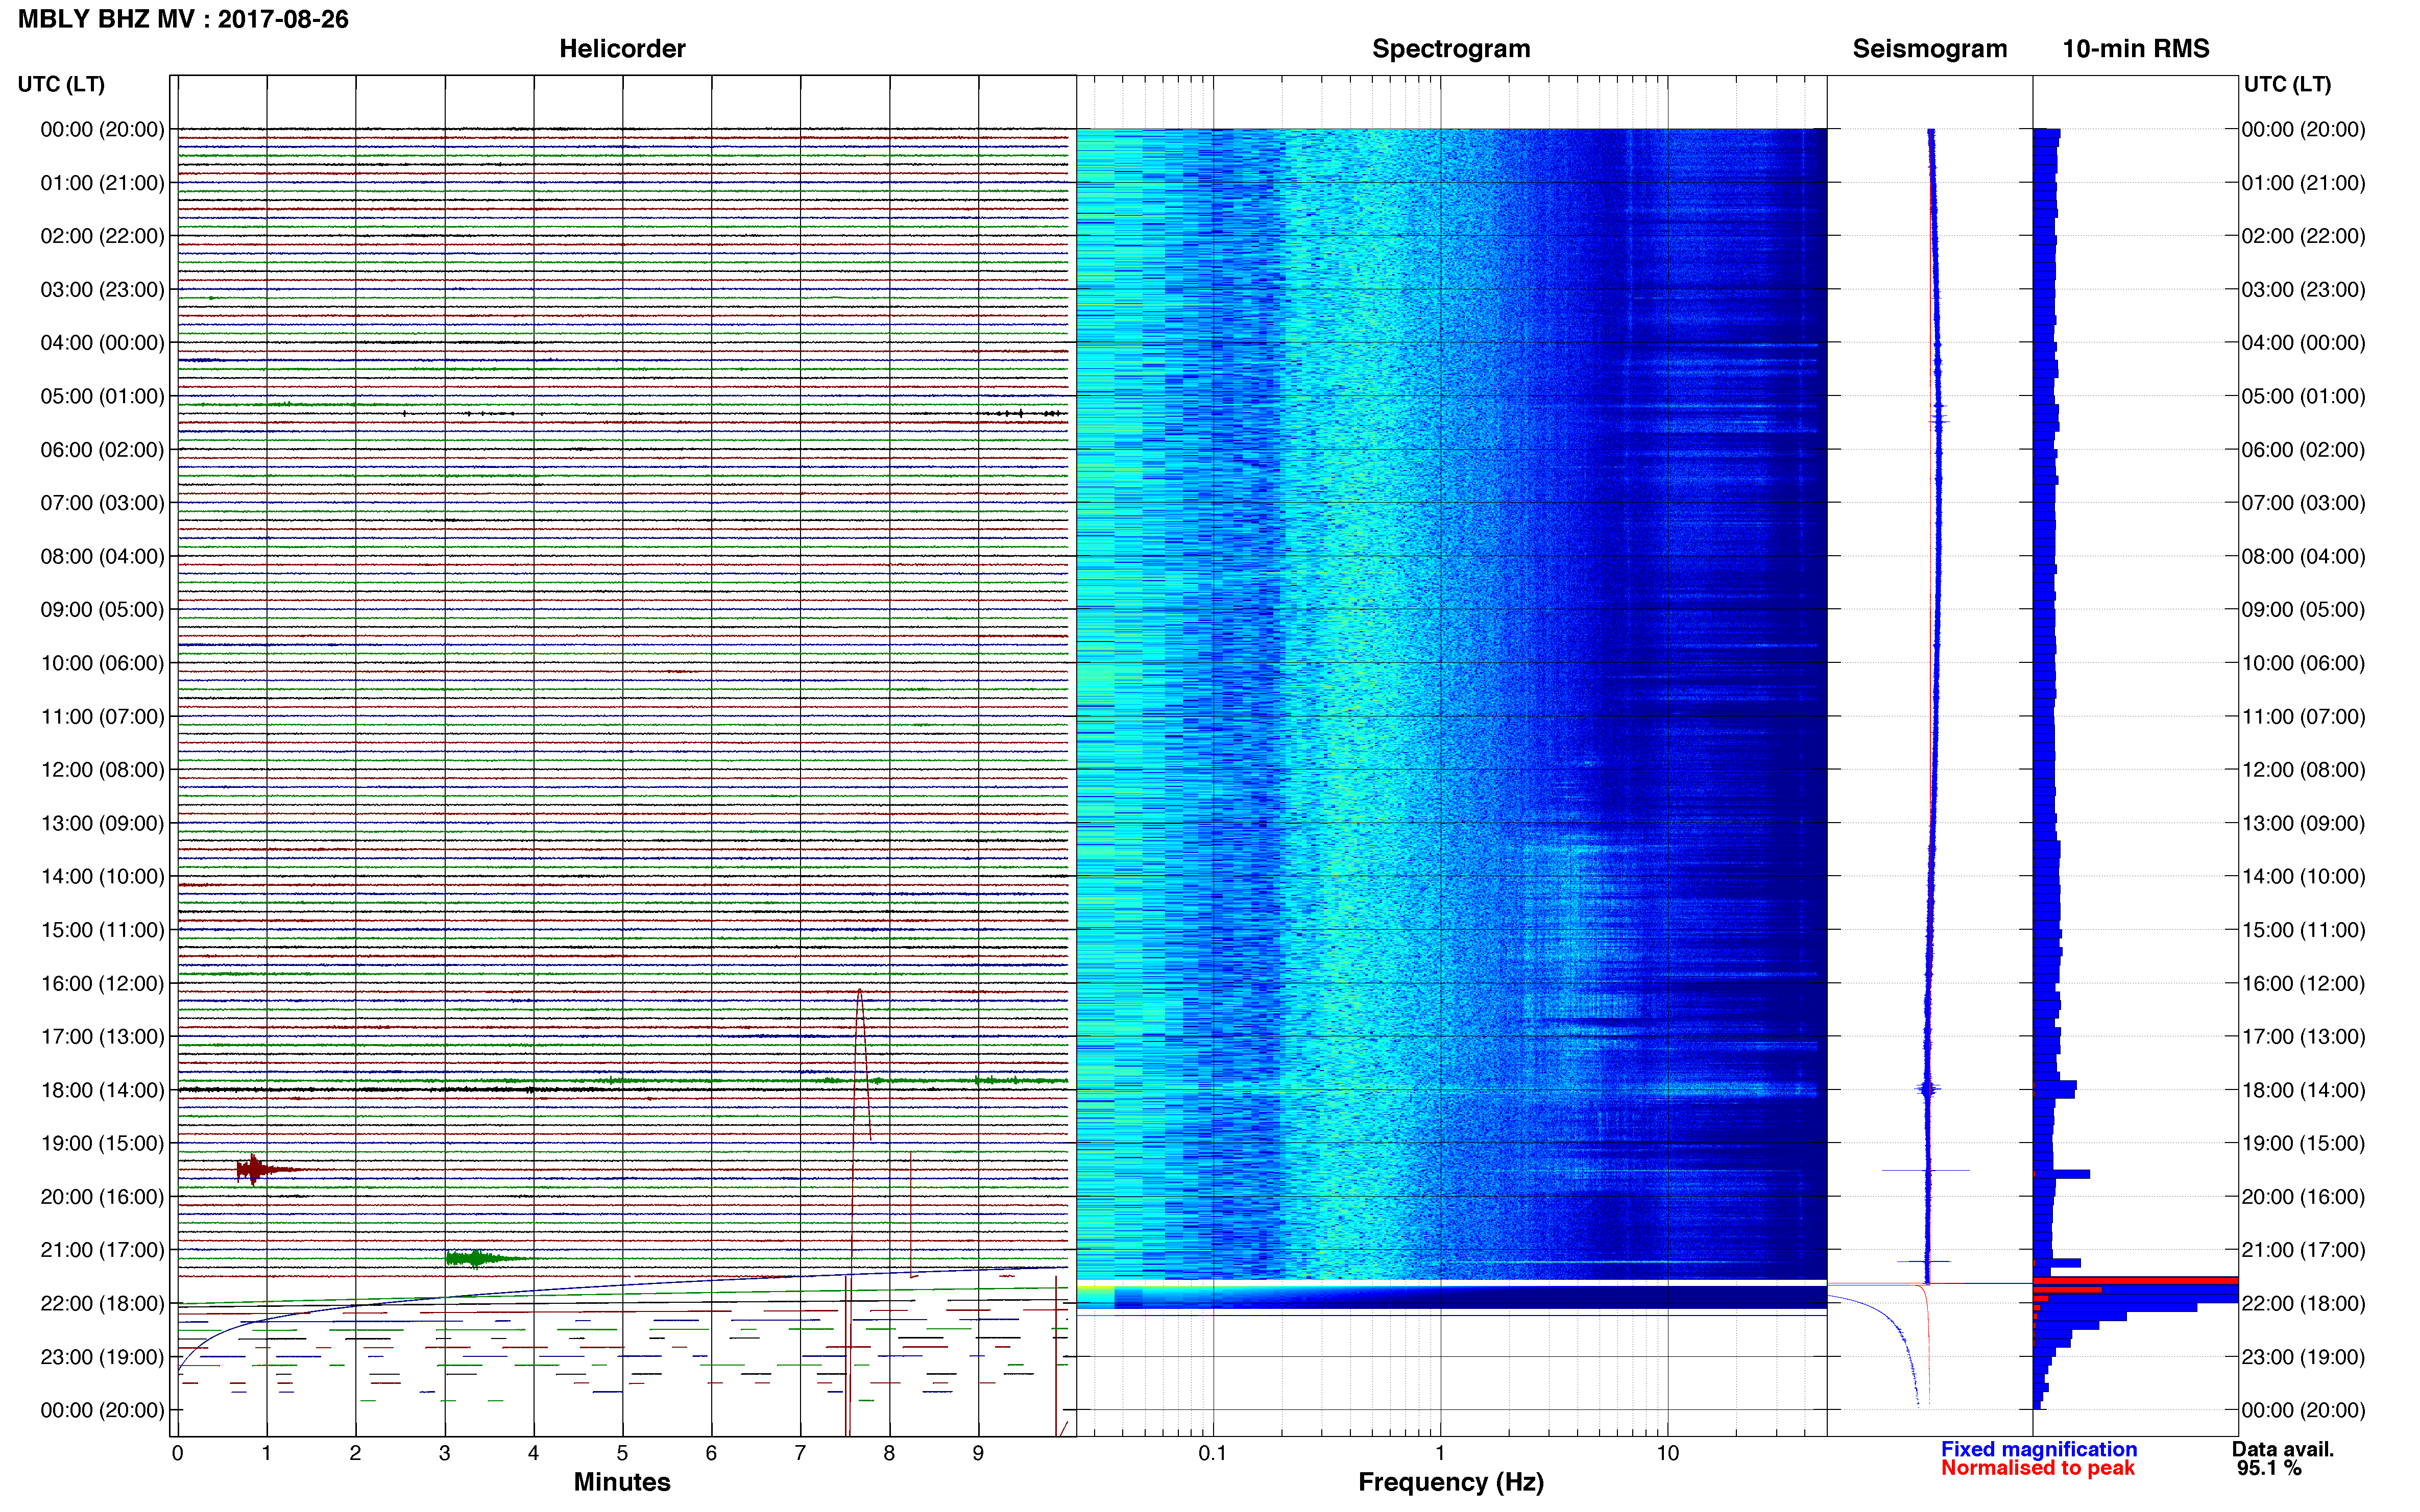Click left time label '00:00 (20:00)' at top

102,129
